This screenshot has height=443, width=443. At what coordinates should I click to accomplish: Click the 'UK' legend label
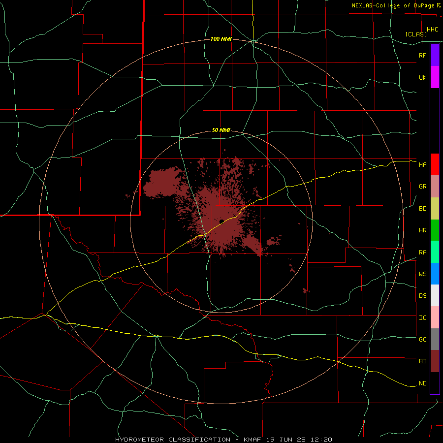point(422,78)
